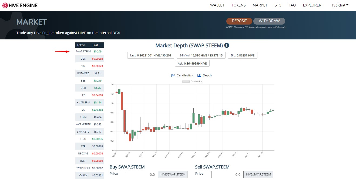Image resolution: width=356 pixels, height=179 pixels.
Task: Click the Candlestick chart legend label
Action: coord(196,82)
